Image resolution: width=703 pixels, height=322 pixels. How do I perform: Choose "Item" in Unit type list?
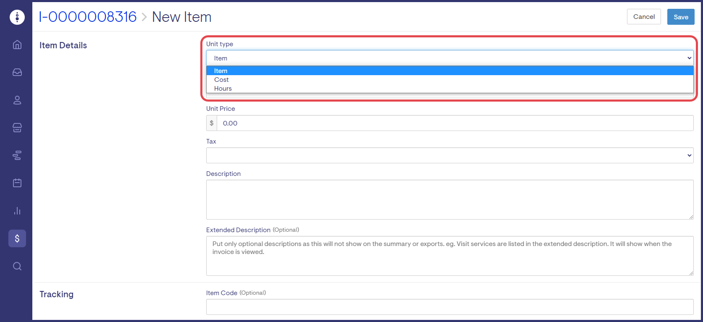pyautogui.click(x=221, y=71)
